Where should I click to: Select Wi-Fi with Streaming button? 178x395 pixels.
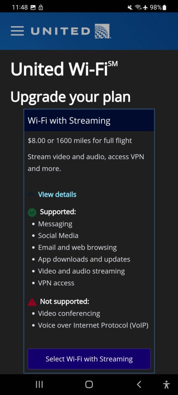coord(89,359)
